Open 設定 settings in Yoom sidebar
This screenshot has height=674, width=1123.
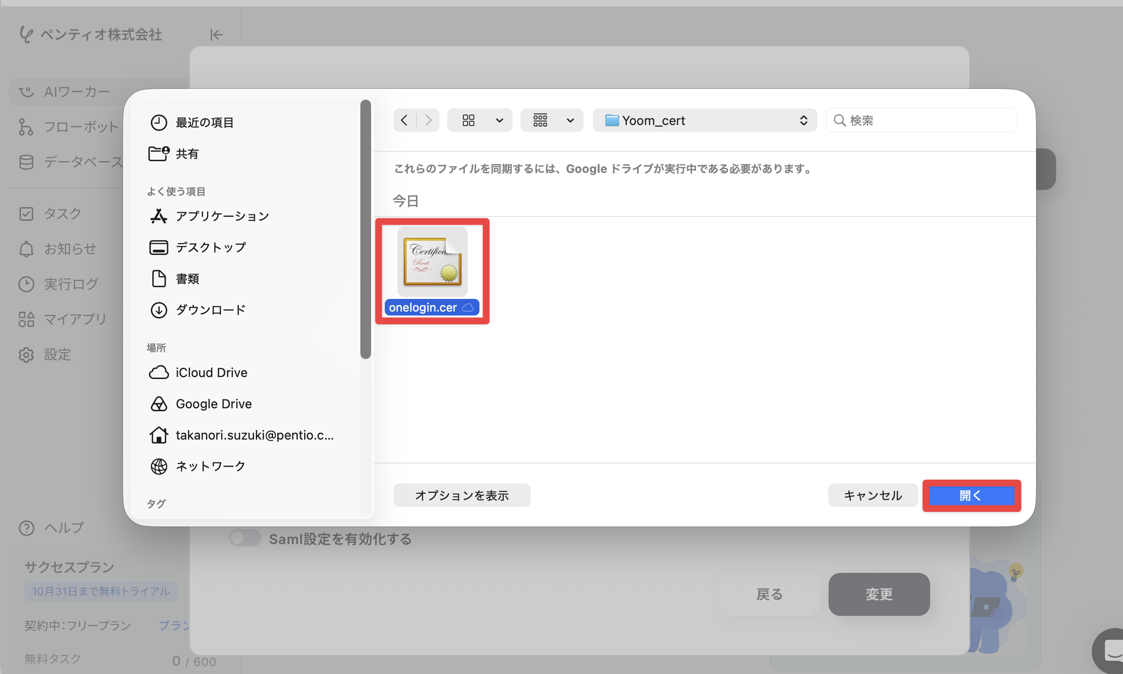point(45,355)
